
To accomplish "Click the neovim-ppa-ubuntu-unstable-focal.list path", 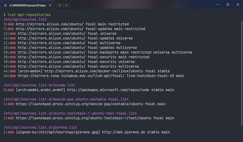I will (x=66, y=99).
